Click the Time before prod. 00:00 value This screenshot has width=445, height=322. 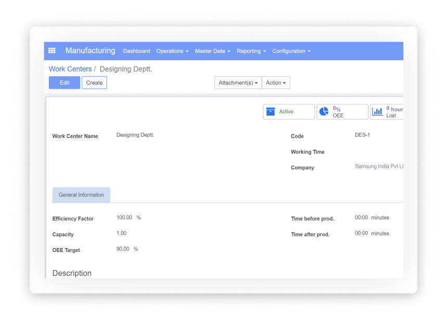pos(361,218)
